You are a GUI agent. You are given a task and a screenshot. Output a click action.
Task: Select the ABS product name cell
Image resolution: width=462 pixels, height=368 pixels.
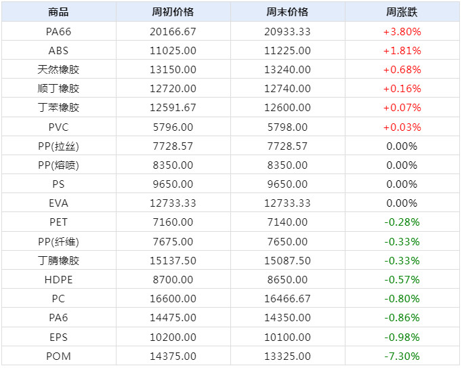click(58, 51)
